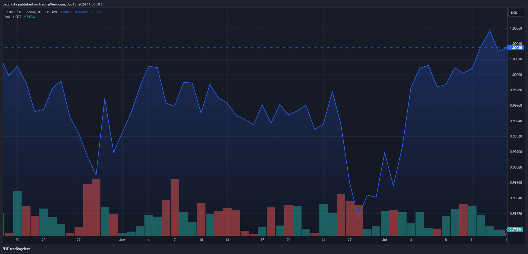Click the highlighted 1.00035 current price tag
The height and width of the screenshot is (254, 528).
click(516, 48)
